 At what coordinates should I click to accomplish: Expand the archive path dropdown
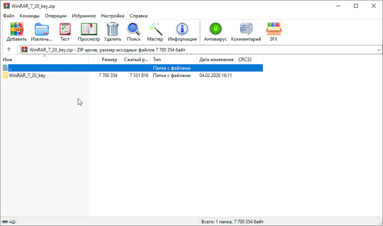(x=379, y=50)
